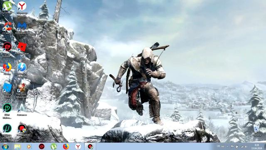
Task: Open the network status tray icon
Action: [242, 147]
